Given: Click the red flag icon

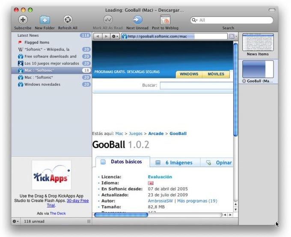Looking at the screenshot, I should point(20,42).
